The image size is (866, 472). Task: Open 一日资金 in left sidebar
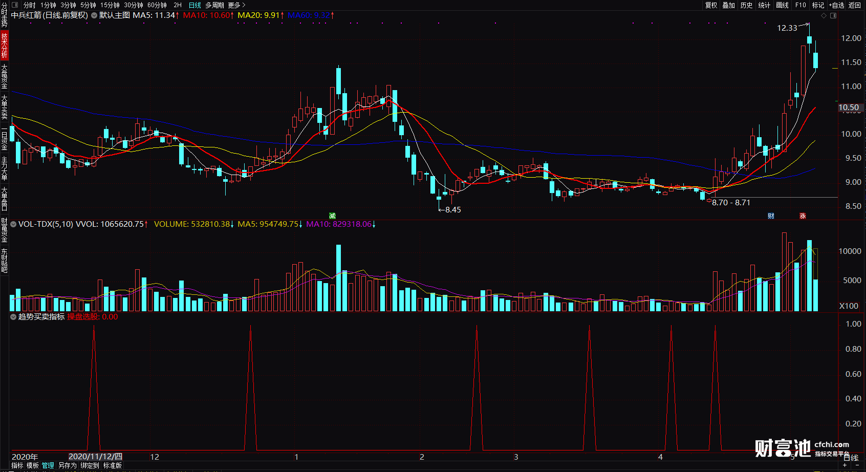(4, 138)
